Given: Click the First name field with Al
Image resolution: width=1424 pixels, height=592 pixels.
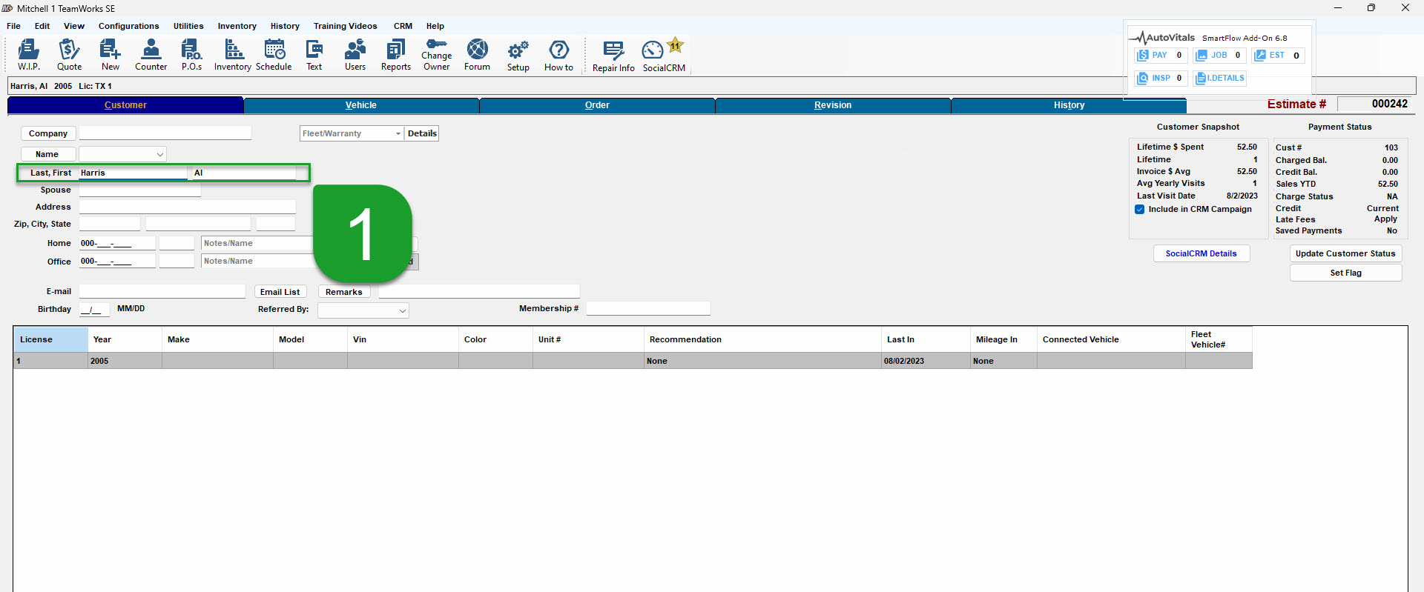Looking at the screenshot, I should tap(244, 173).
